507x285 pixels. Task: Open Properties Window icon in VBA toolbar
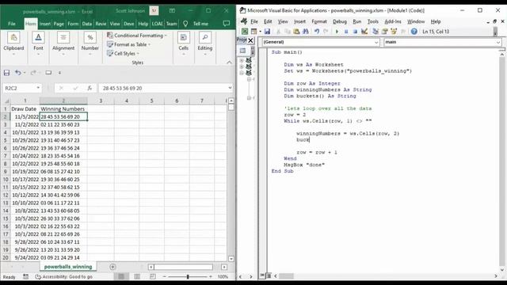point(384,32)
